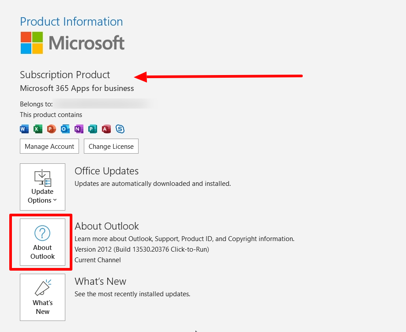Image resolution: width=406 pixels, height=332 pixels.
Task: Open the Manage Account button
Action: click(49, 146)
